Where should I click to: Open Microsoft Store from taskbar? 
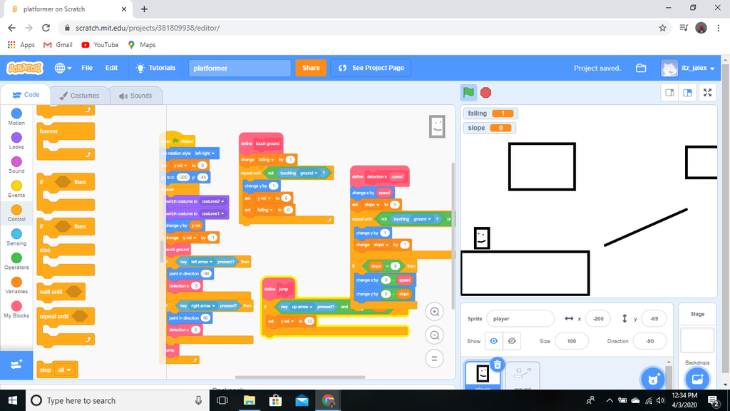pos(275,400)
